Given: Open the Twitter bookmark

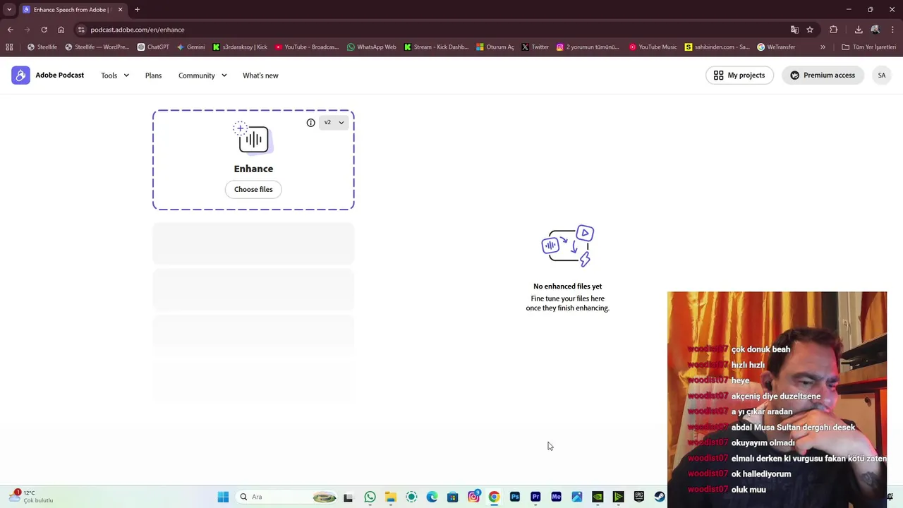Looking at the screenshot, I should pos(535,47).
